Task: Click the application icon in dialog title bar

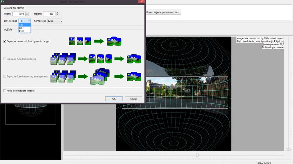Action: (2, 1)
